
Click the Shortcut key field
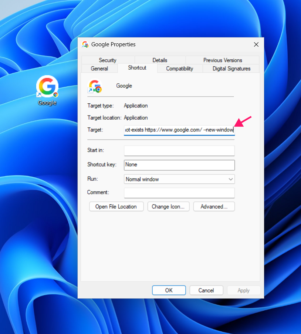(x=179, y=165)
